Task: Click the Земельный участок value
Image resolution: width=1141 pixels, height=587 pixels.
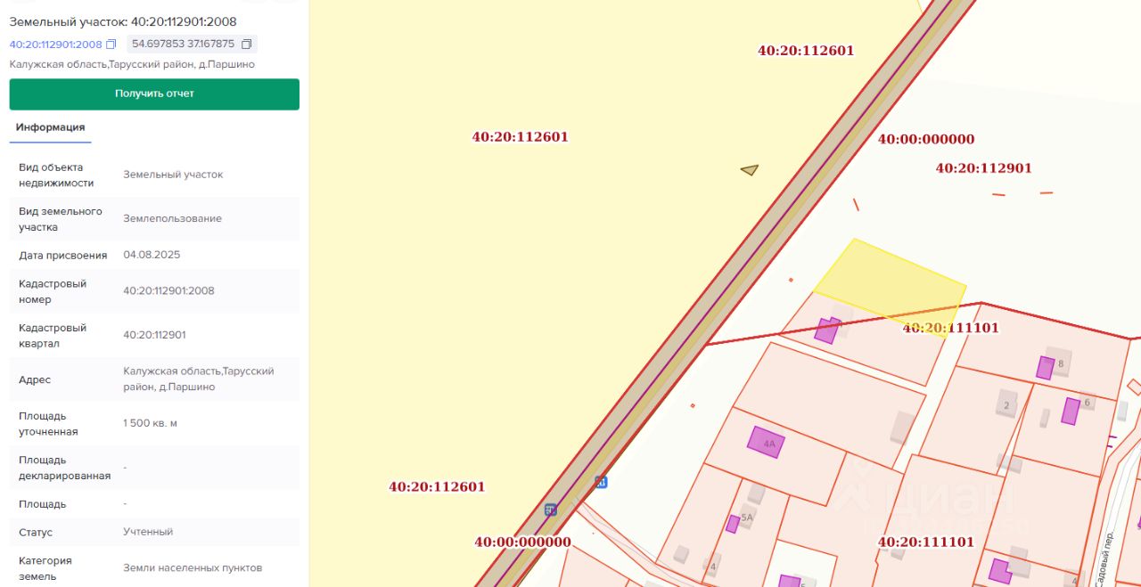Action: [173, 175]
